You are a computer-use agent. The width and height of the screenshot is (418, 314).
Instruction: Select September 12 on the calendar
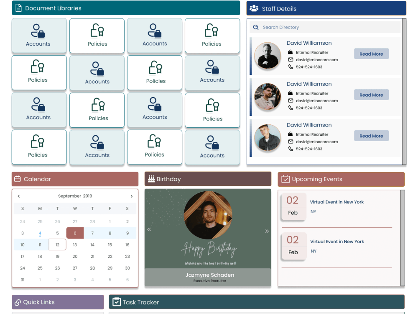57,245
